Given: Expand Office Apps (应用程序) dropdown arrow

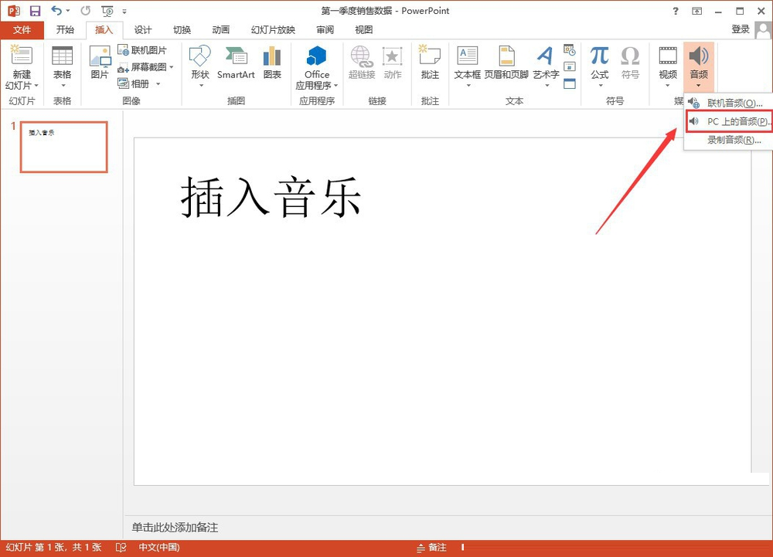Looking at the screenshot, I should [335, 85].
